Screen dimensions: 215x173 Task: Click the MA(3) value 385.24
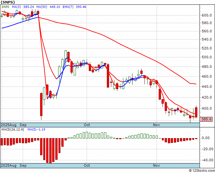29,7
